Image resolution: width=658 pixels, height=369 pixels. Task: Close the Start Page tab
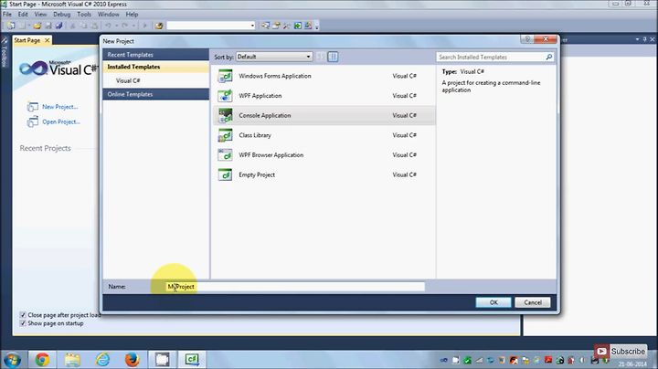(47, 40)
